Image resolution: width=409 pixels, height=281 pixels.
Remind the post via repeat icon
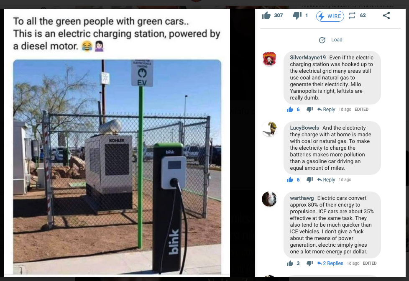(x=352, y=15)
